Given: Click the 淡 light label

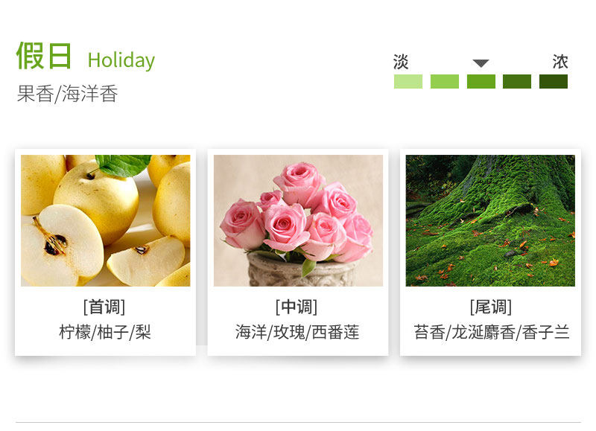Looking at the screenshot, I should (x=401, y=62).
